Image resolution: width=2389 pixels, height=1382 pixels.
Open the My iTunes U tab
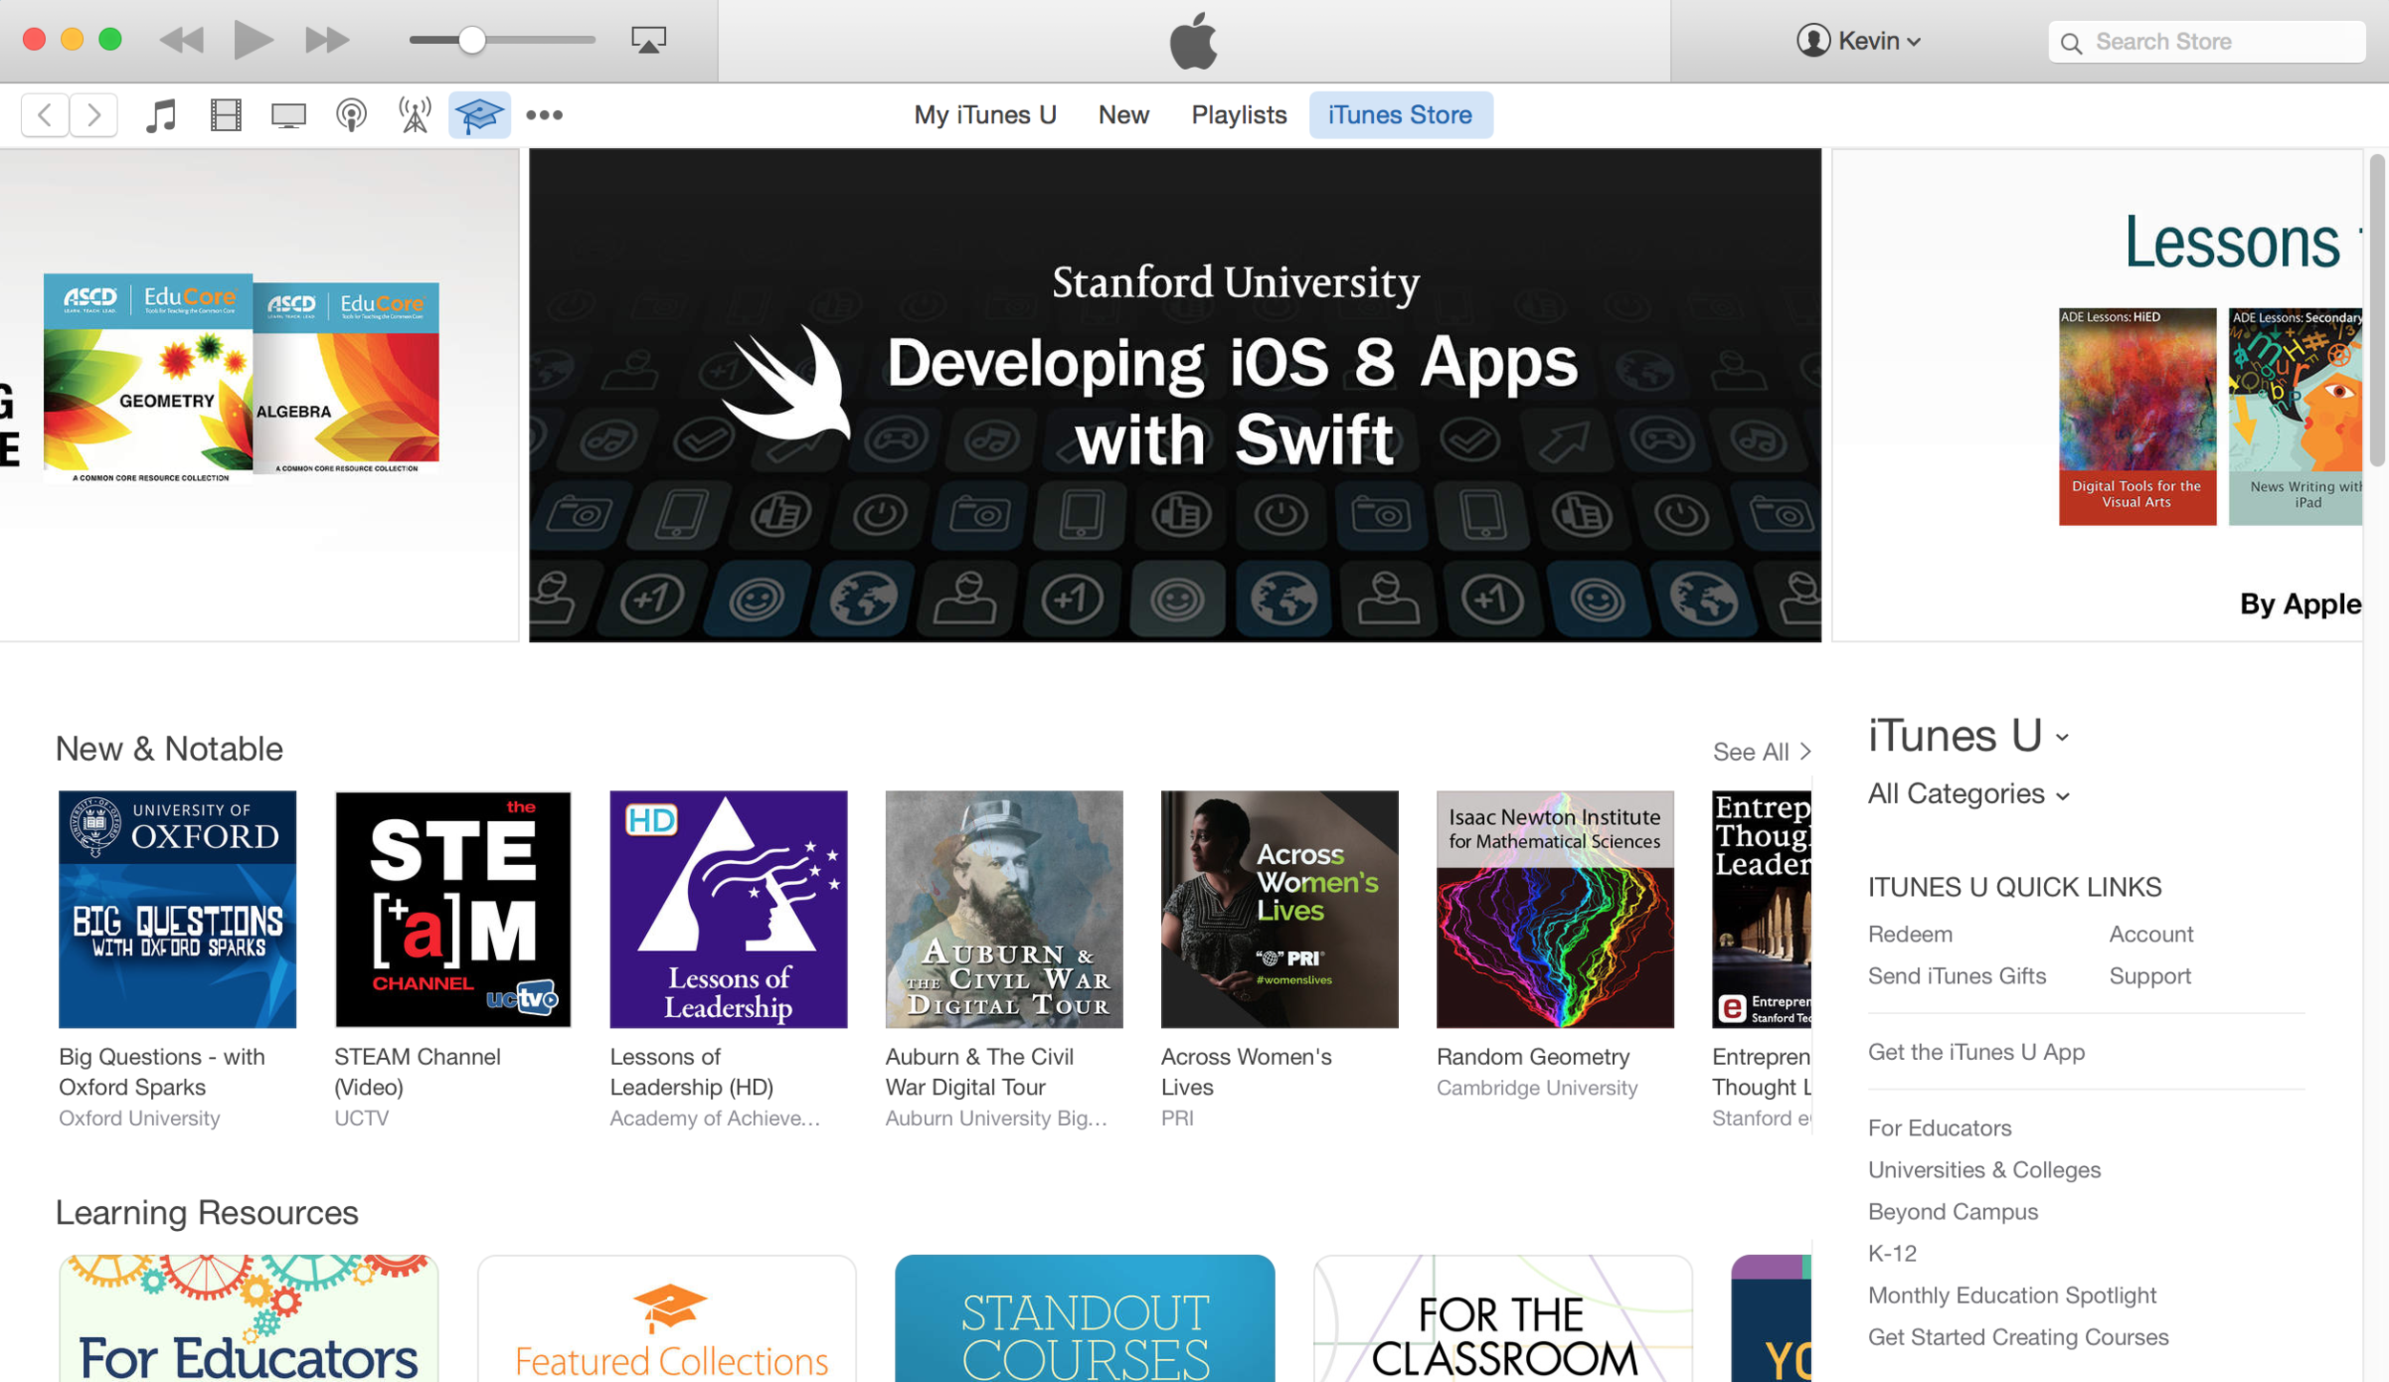point(985,115)
